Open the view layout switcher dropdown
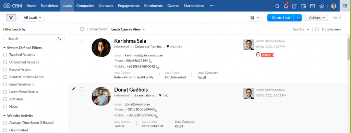351x133 pixels. pos(254,18)
